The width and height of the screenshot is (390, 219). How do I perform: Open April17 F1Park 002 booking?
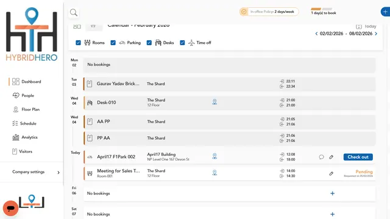point(229,157)
